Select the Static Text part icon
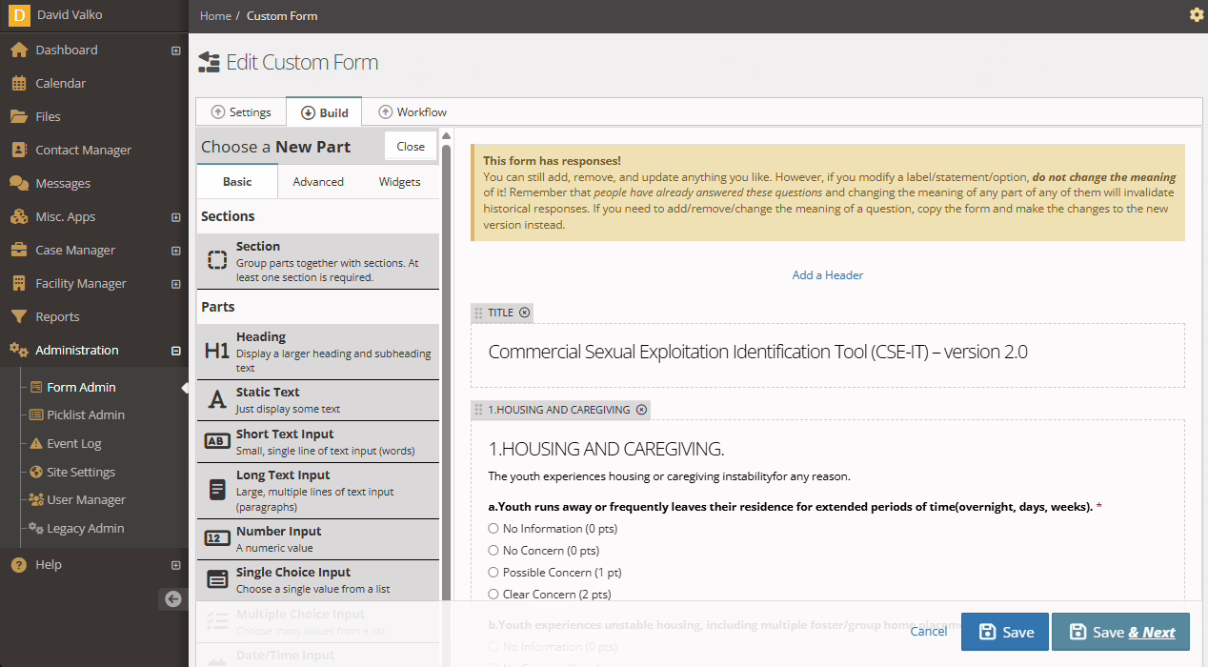This screenshot has width=1208, height=667. (217, 399)
